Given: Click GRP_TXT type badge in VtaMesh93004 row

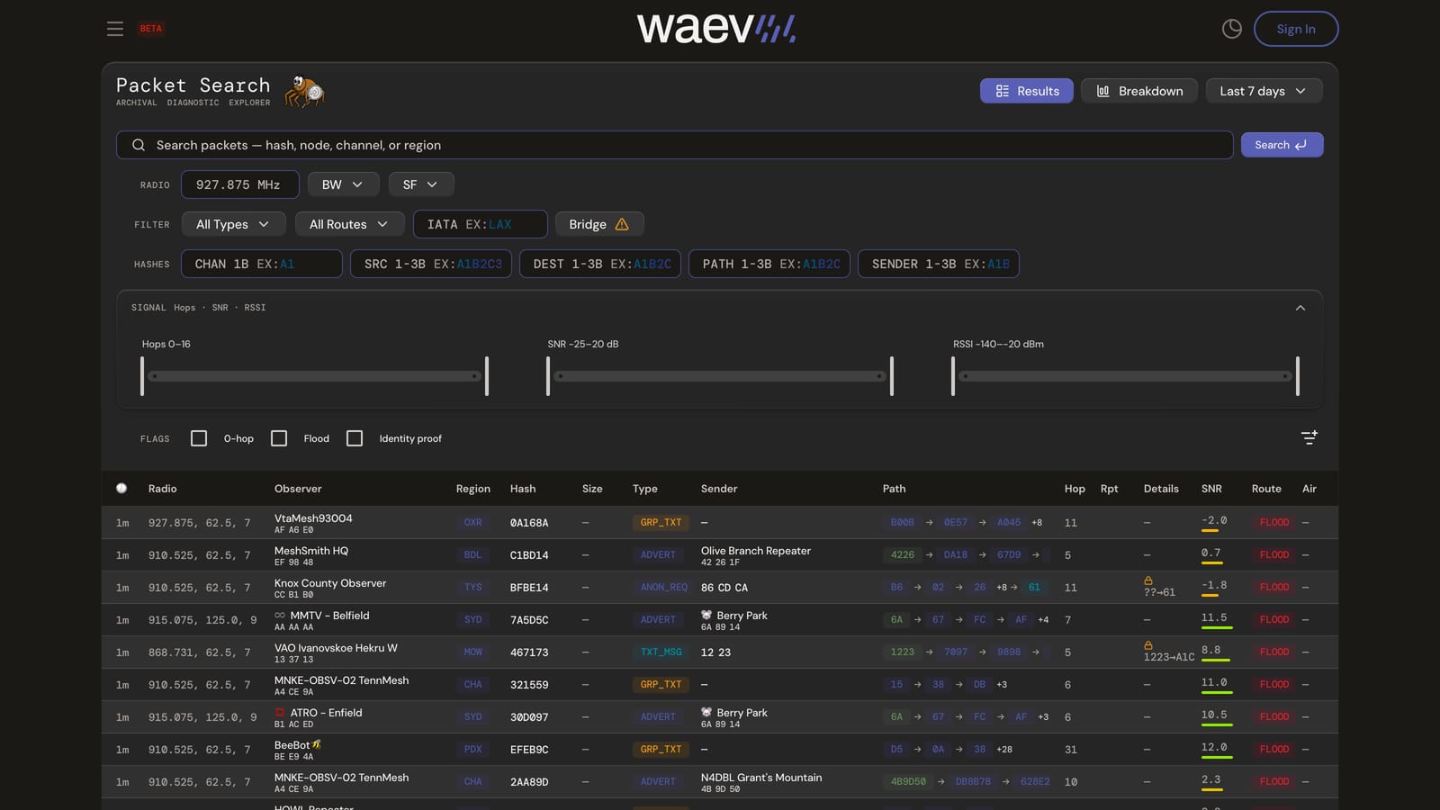Looking at the screenshot, I should 661,522.
